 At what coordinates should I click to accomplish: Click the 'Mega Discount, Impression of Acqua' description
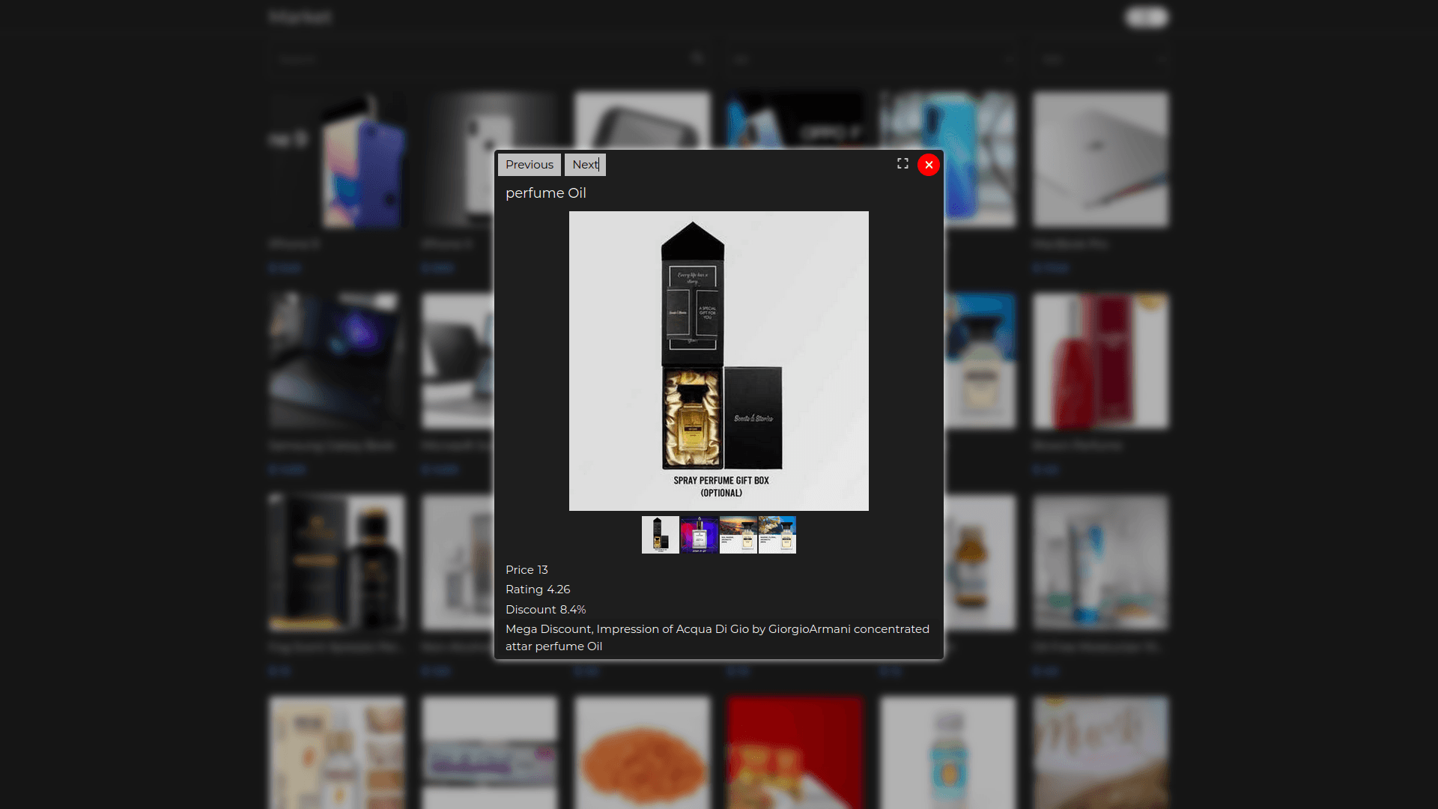coord(718,637)
